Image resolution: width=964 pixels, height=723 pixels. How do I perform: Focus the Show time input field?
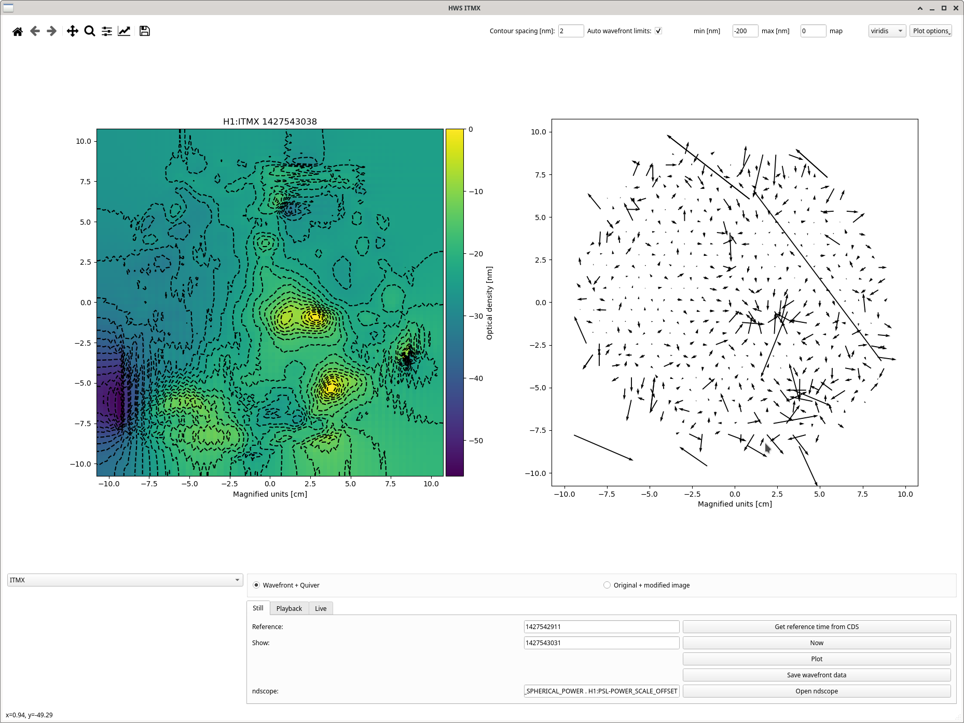601,643
